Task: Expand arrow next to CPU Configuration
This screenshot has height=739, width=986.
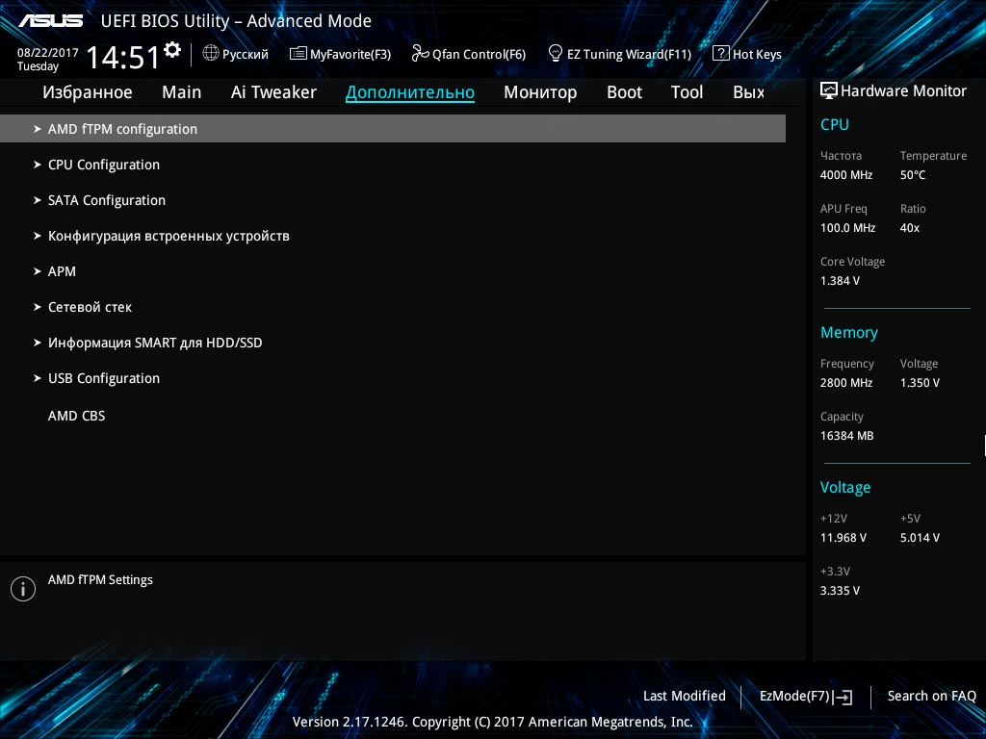Action: tap(38, 165)
